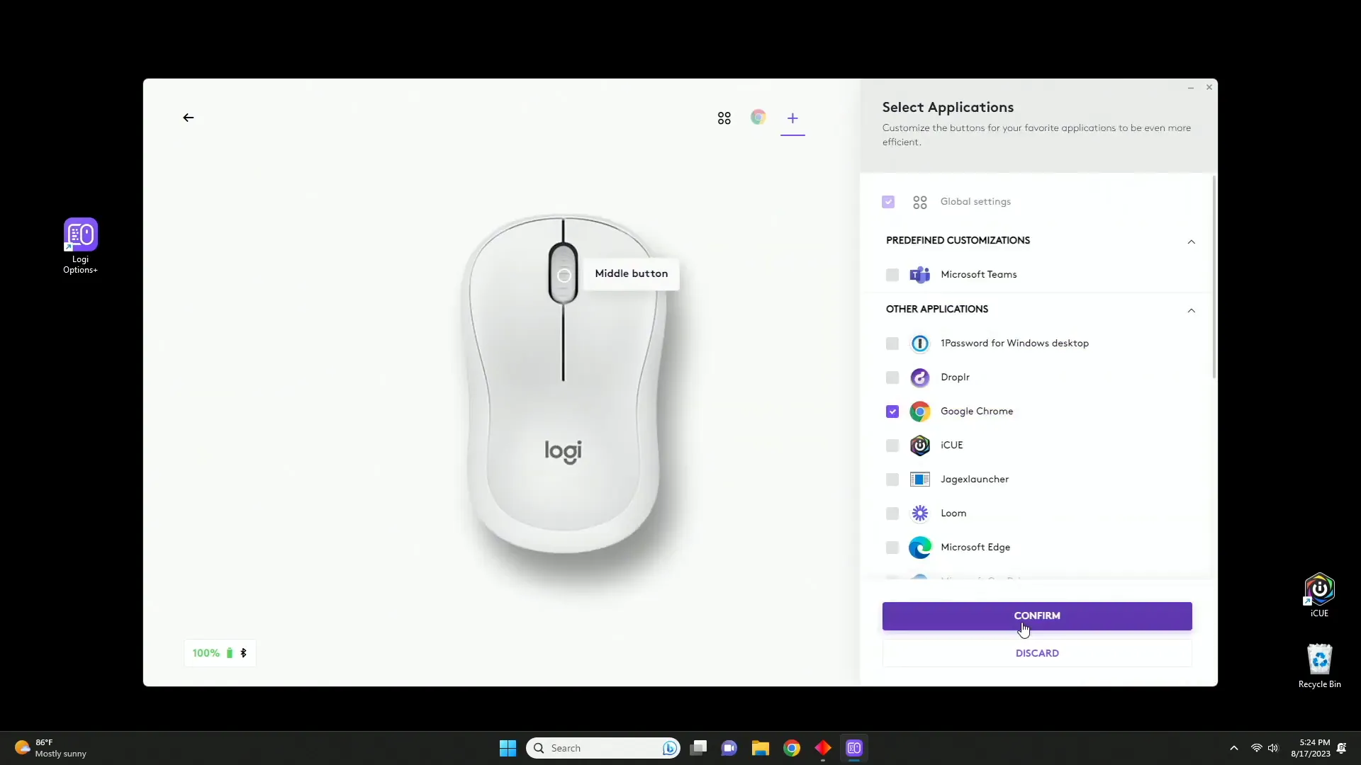This screenshot has height=765, width=1361.
Task: Open the clock and date panel
Action: (x=1310, y=748)
